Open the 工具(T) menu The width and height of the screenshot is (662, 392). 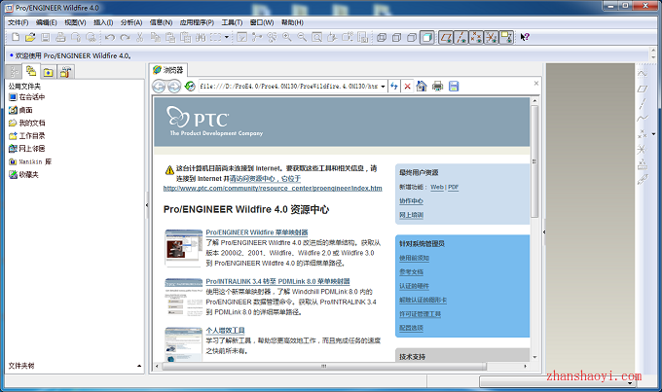232,22
